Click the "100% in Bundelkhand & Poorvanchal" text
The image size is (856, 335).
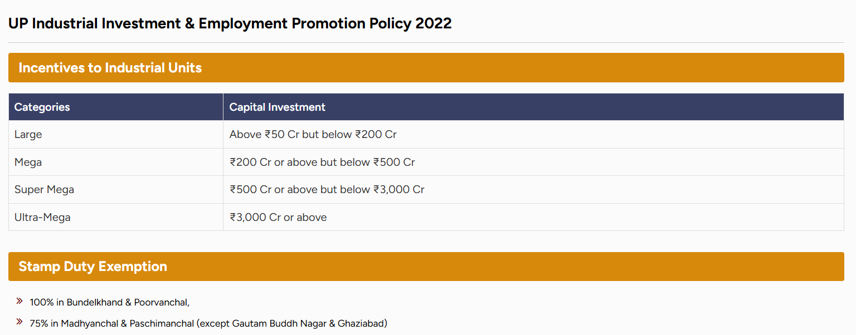(110, 303)
